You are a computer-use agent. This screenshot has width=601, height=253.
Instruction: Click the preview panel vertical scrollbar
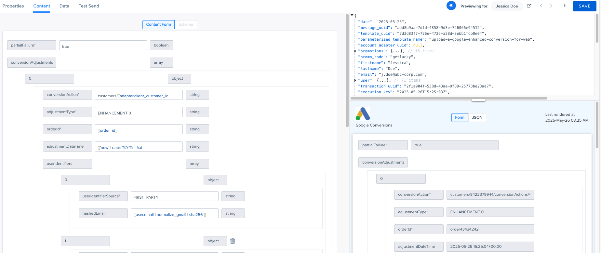click(597, 125)
